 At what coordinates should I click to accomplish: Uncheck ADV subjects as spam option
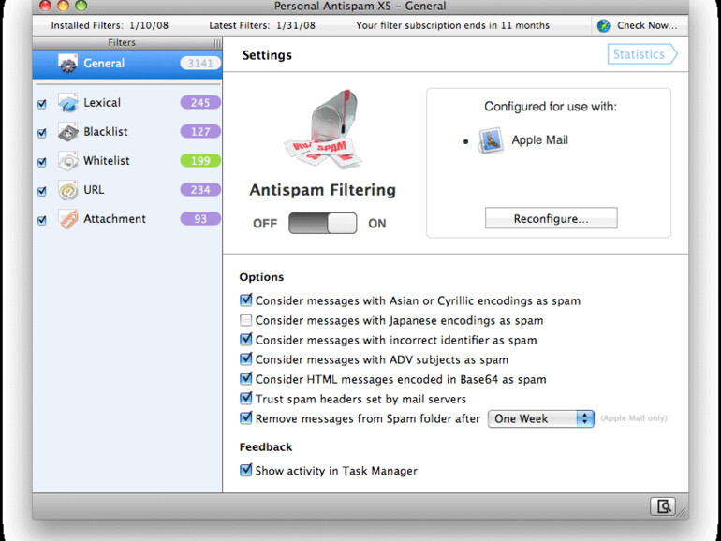[246, 359]
